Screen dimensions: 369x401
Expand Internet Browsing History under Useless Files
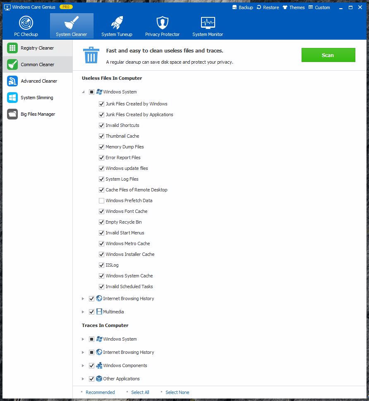(83, 298)
